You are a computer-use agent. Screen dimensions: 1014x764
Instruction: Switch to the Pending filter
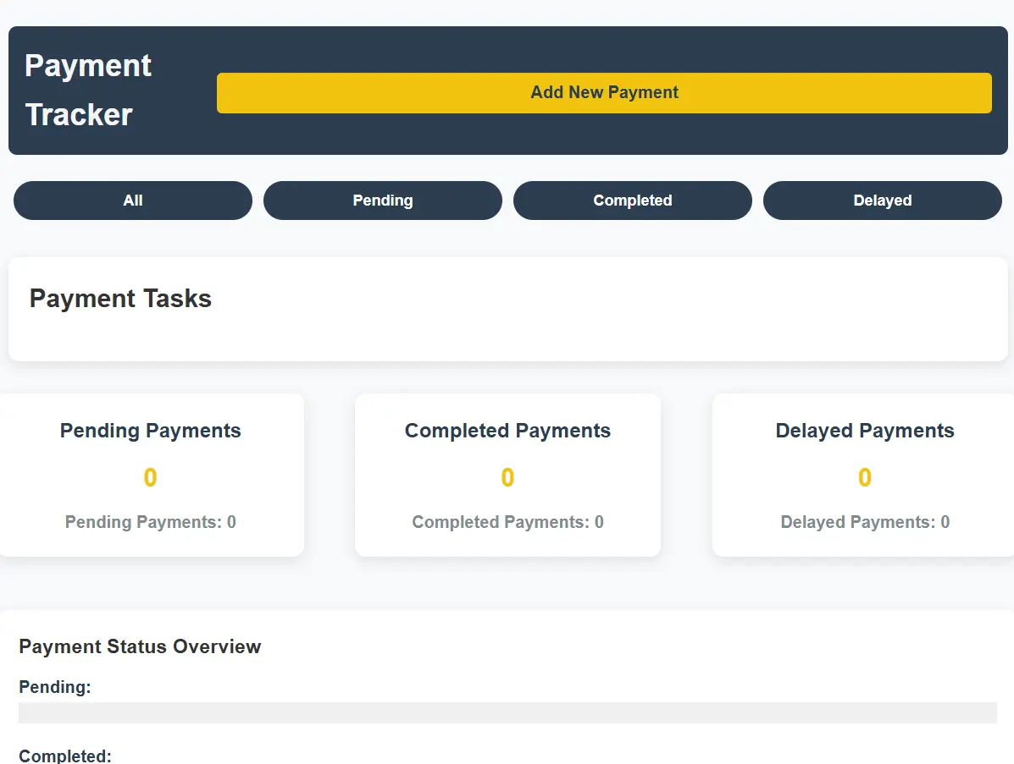coord(382,201)
